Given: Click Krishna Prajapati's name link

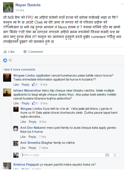Looking at the screenshot, I should tap(26, 164).
